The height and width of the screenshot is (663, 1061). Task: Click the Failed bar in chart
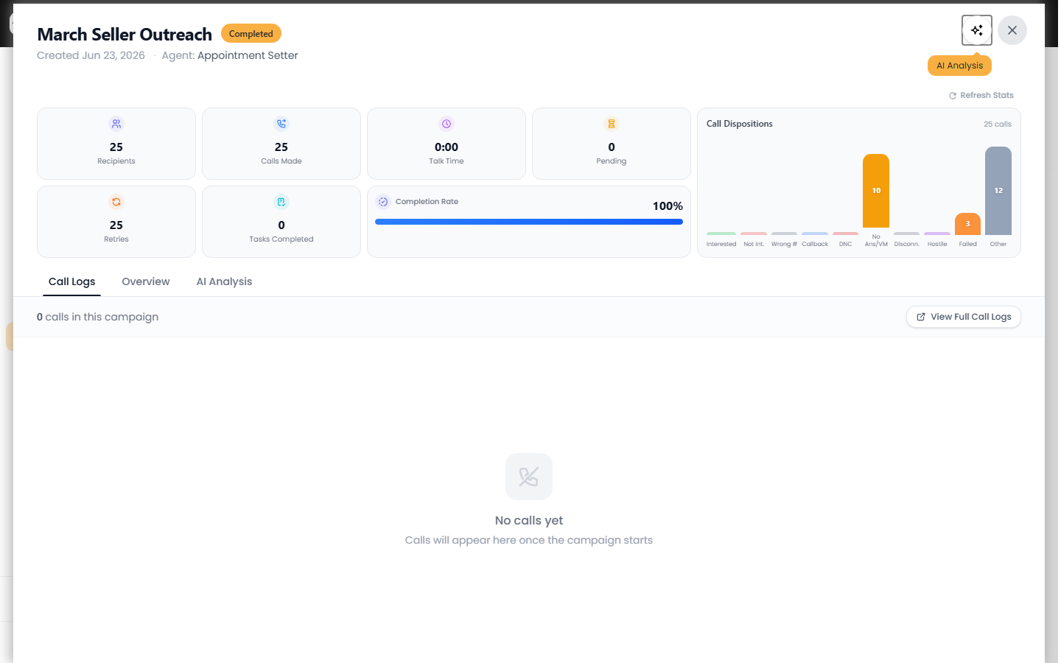968,224
